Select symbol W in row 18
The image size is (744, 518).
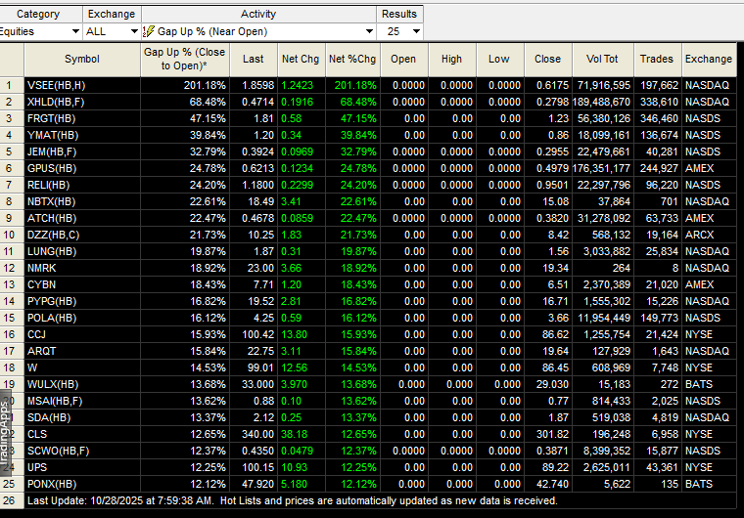click(x=32, y=367)
